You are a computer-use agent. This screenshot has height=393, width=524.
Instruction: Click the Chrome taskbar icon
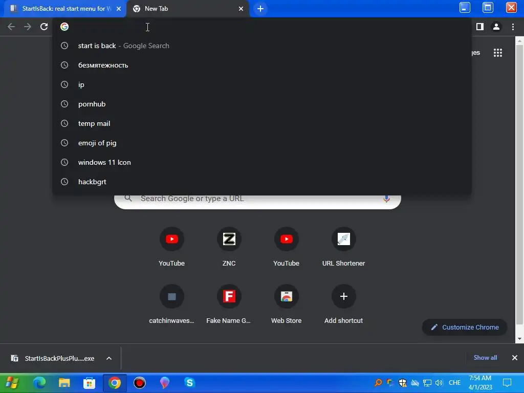coord(114,383)
